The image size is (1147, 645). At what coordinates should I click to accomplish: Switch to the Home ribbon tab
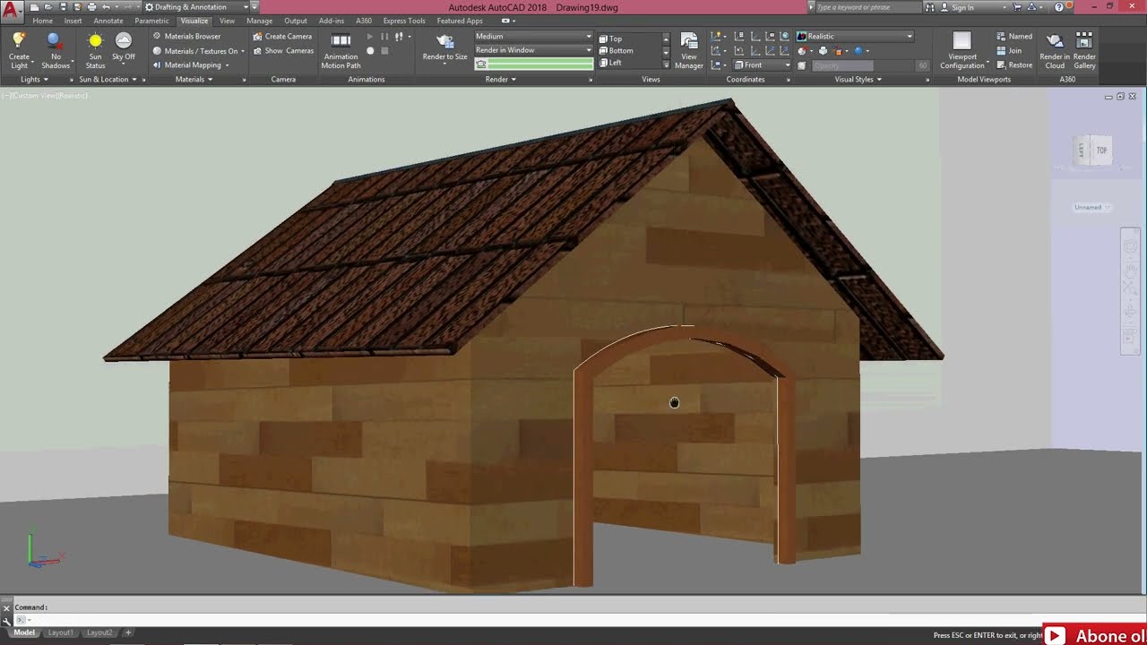(x=43, y=21)
